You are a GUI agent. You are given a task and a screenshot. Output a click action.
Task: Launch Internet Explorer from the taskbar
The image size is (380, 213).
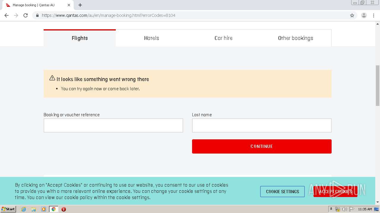pyautogui.click(x=23, y=209)
